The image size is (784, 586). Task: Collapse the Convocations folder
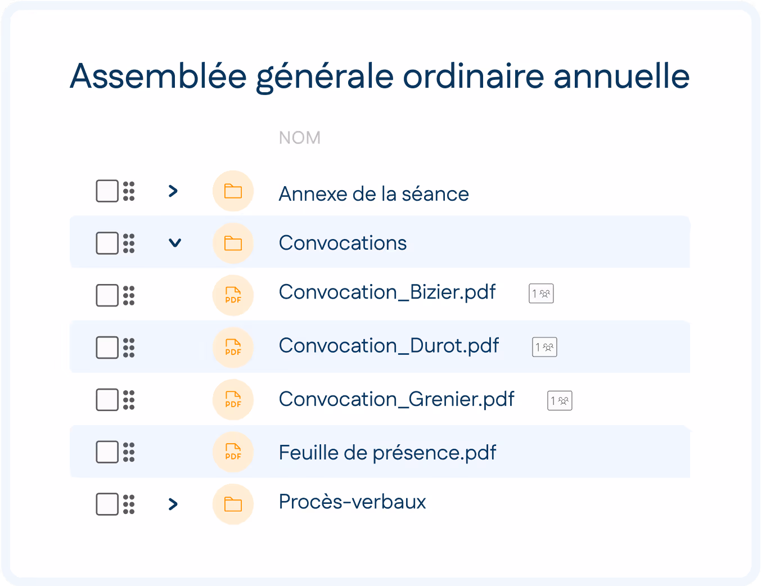pyautogui.click(x=175, y=243)
